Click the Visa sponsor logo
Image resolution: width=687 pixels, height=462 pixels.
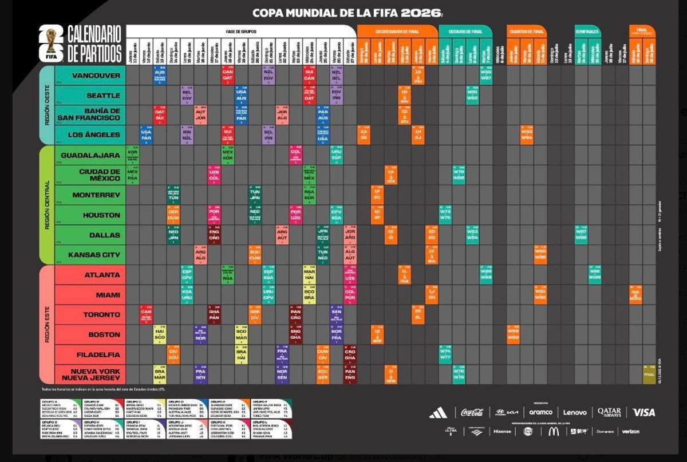click(643, 412)
